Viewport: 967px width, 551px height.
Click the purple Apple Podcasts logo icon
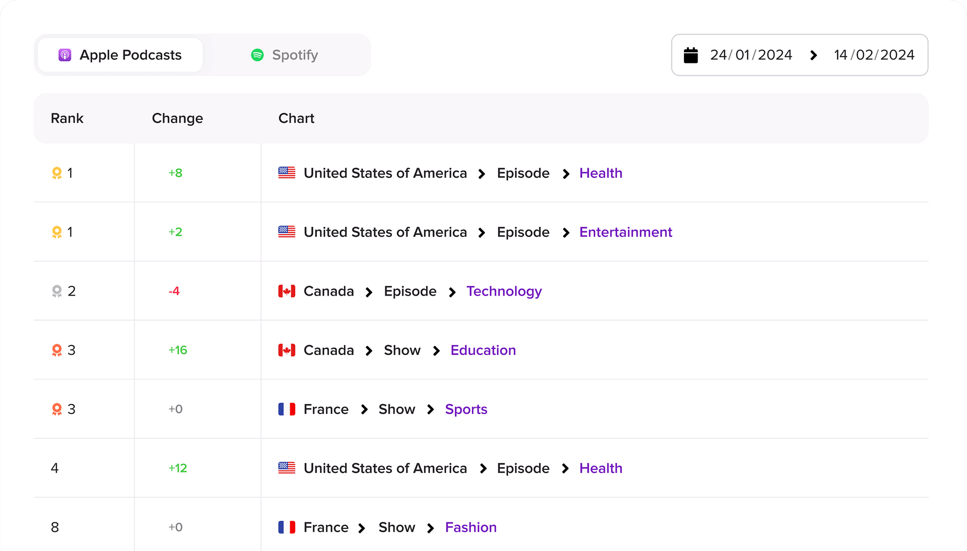coord(65,55)
